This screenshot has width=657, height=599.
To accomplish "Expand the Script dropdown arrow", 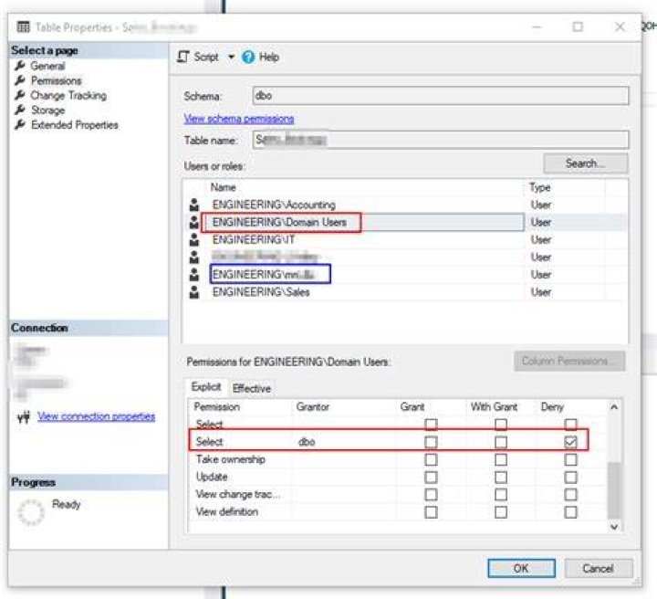I will [231, 57].
